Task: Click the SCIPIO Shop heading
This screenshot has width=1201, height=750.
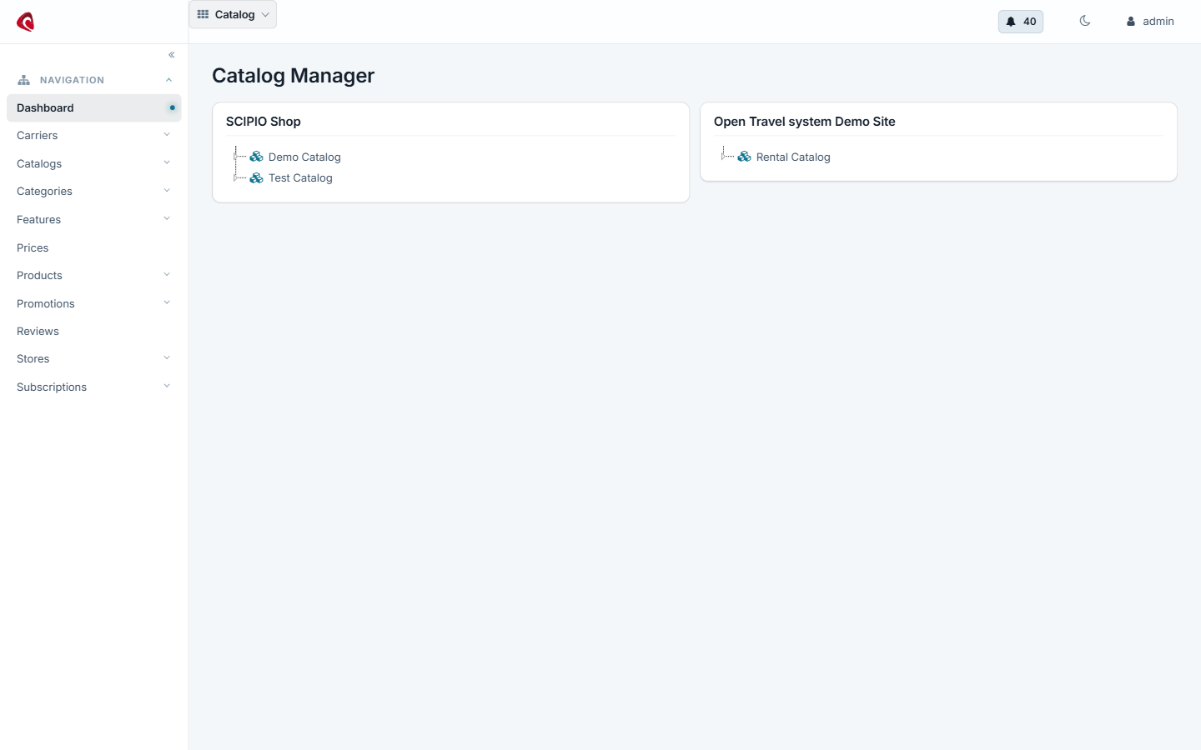Action: coord(264,122)
